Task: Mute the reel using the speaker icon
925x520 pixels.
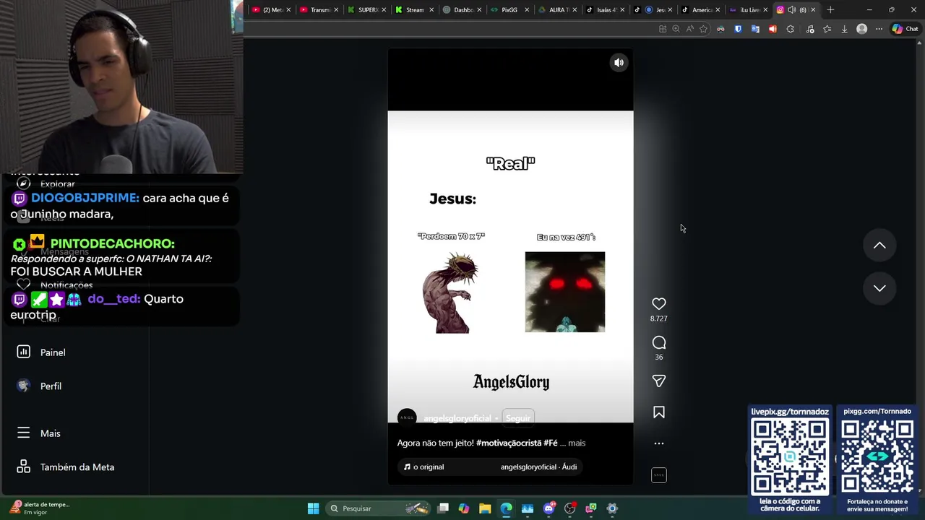Action: coord(619,63)
